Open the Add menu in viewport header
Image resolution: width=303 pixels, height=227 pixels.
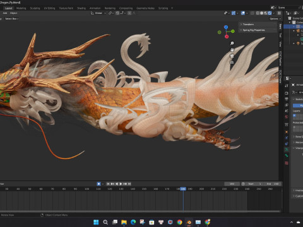tap(5, 13)
